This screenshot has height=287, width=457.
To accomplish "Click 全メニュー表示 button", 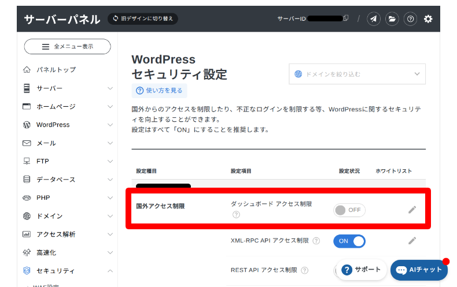I will click(x=67, y=47).
